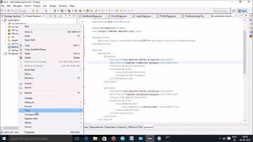Select Team in the context menu
Viewport: 253px width, 142px height.
(x=51, y=110)
